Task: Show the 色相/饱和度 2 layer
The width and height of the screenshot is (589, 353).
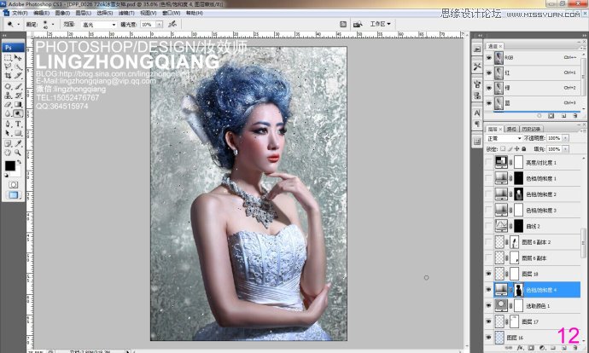Action: pos(489,194)
